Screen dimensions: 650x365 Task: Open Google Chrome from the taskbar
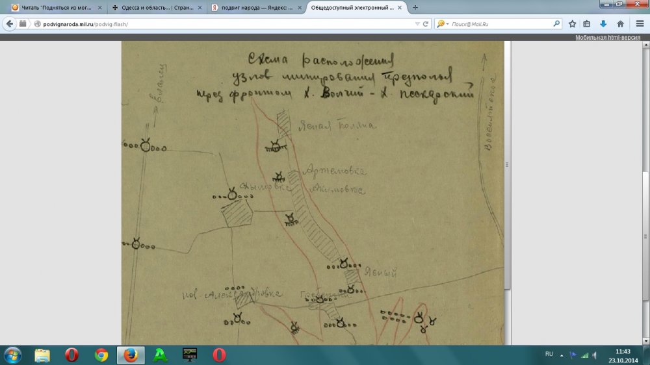coord(101,355)
